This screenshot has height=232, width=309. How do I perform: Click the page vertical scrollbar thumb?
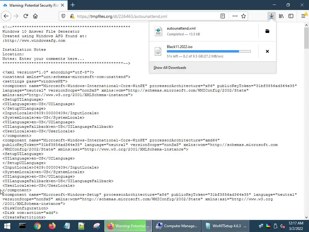click(306, 38)
